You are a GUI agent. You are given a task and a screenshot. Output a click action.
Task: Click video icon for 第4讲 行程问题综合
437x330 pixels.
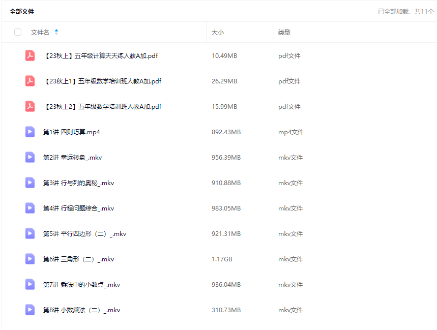(30, 208)
